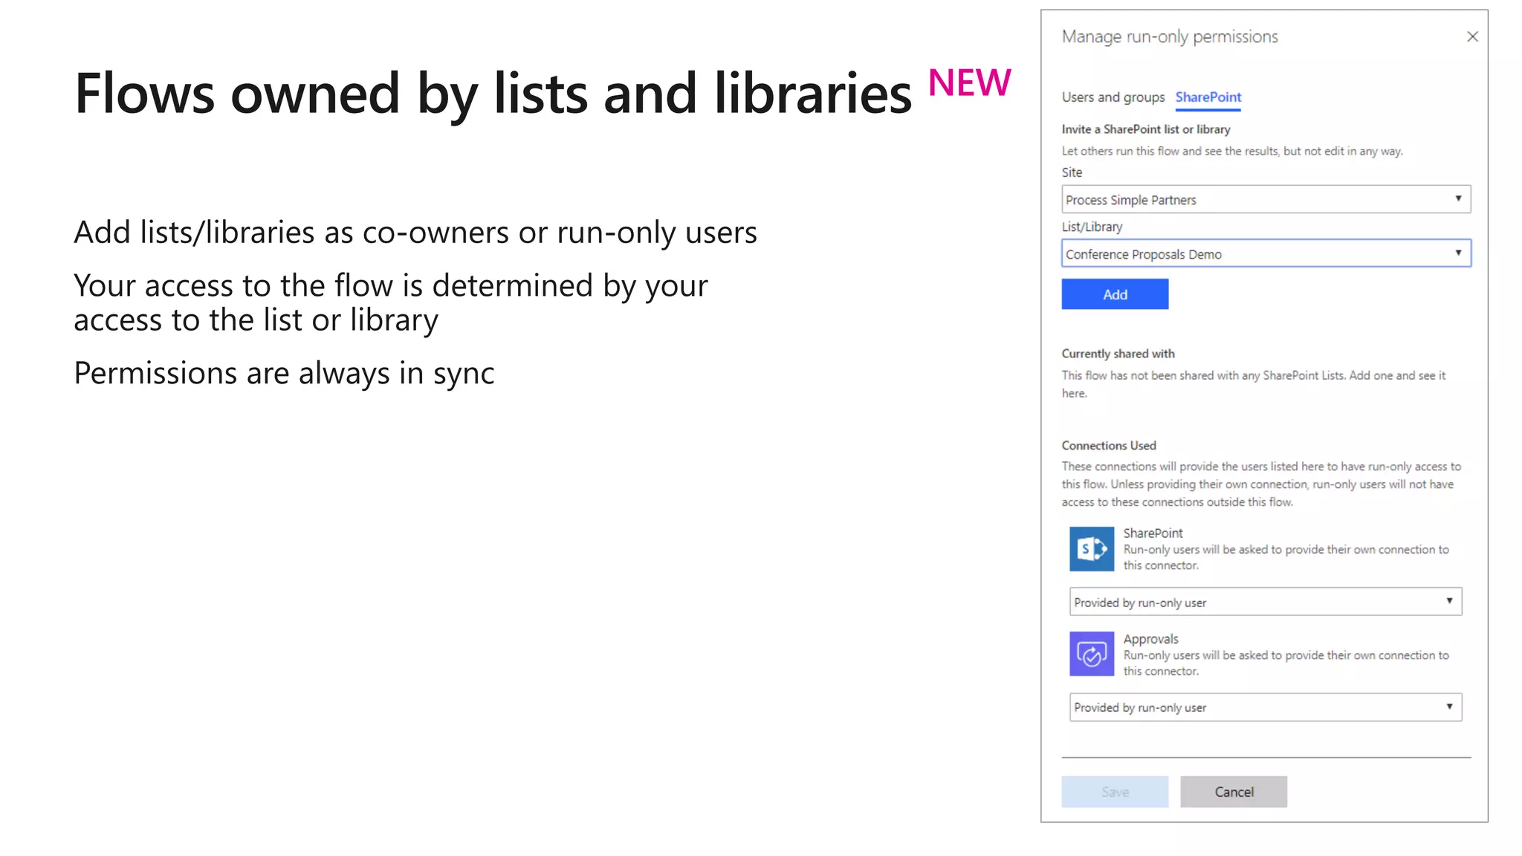1522x856 pixels.
Task: Click the 'Connections Used' heading
Action: 1108,446
